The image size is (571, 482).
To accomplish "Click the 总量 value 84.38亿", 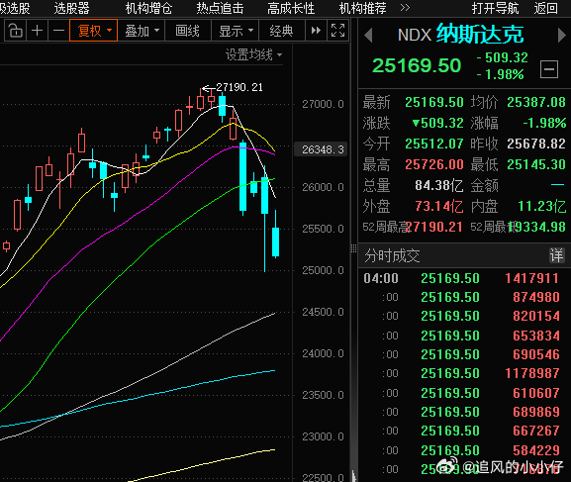I will coord(439,185).
